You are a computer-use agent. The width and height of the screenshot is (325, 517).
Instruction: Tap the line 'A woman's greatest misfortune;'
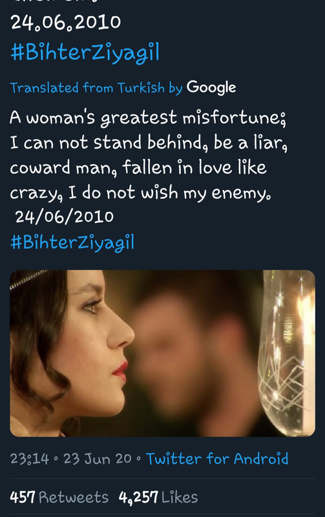pyautogui.click(x=148, y=118)
